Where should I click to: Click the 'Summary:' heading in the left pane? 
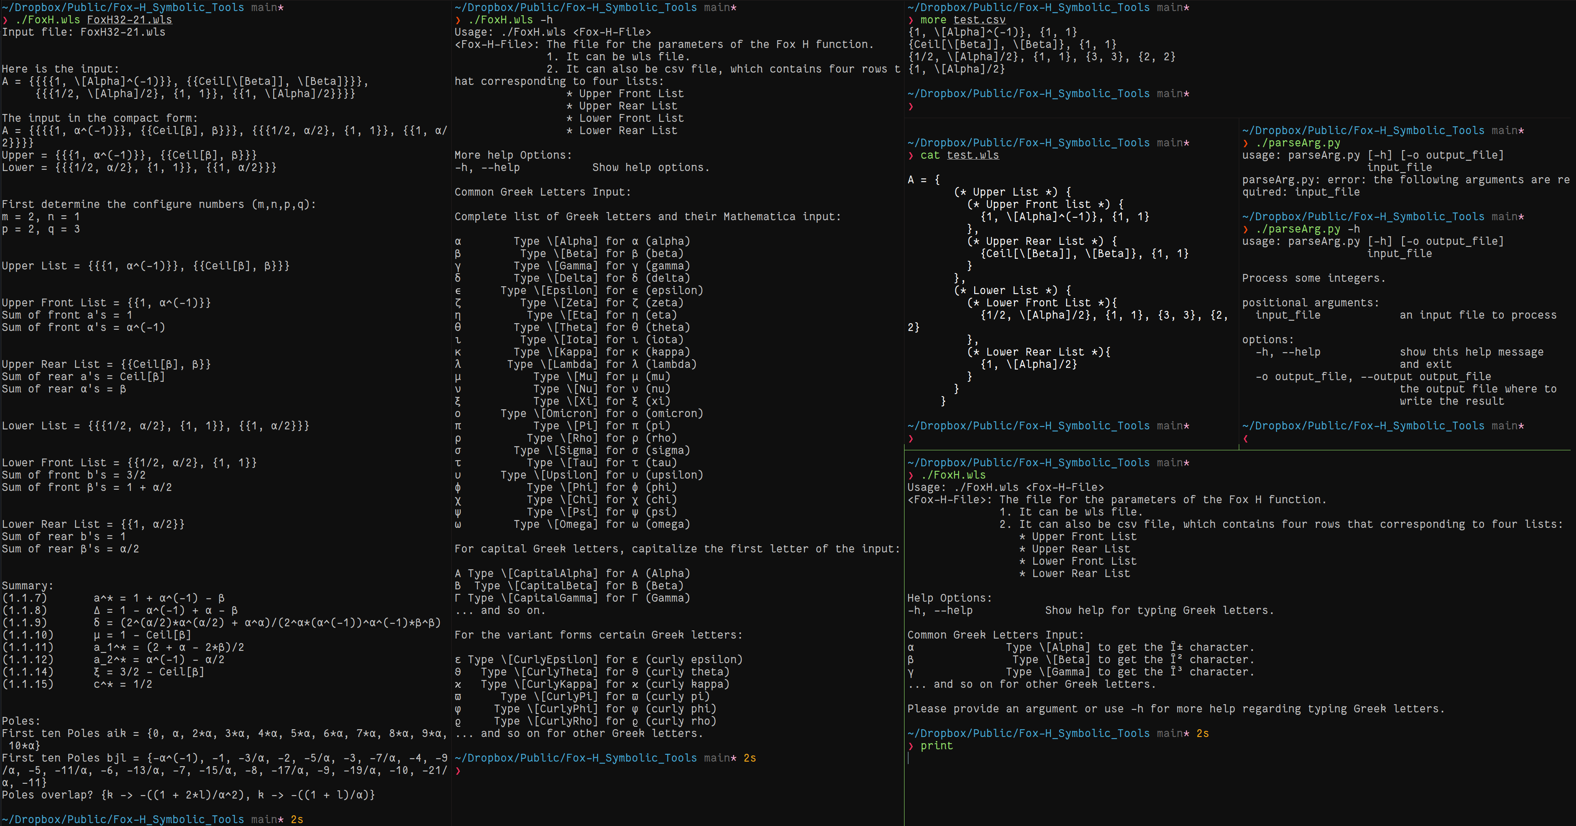click(27, 586)
